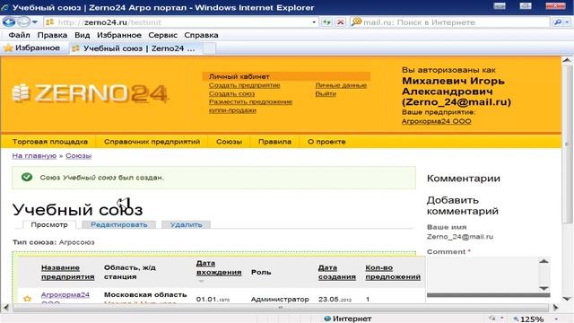Sort by Дата вхождения column
Image resolution: width=574 pixels, height=323 pixels.
(x=219, y=267)
